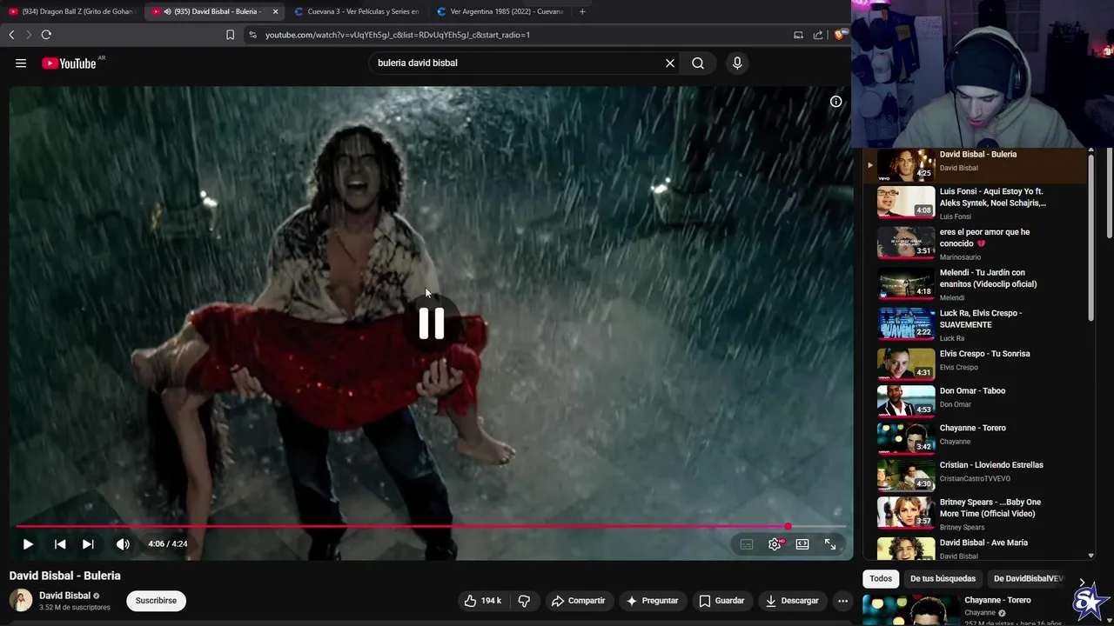Start voice search with microphone icon
Screen dimensions: 1114x626
coord(737,63)
